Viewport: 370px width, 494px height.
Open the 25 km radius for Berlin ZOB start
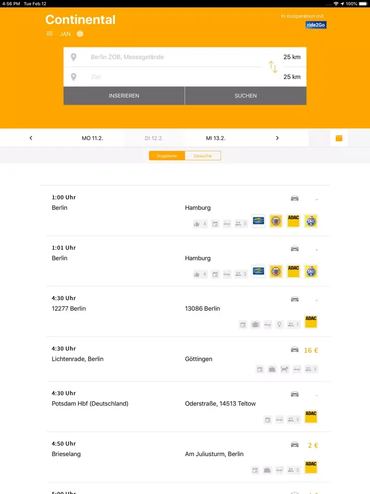[x=292, y=57]
